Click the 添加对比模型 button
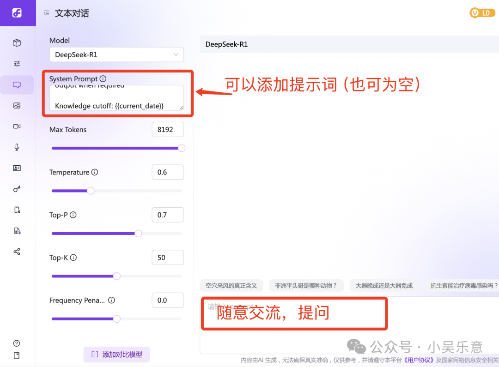Image resolution: width=499 pixels, height=367 pixels. point(116,354)
